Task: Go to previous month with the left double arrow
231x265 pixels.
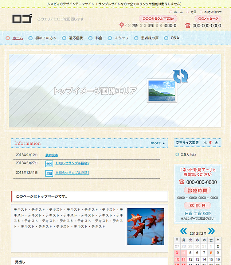Action: click(183, 231)
